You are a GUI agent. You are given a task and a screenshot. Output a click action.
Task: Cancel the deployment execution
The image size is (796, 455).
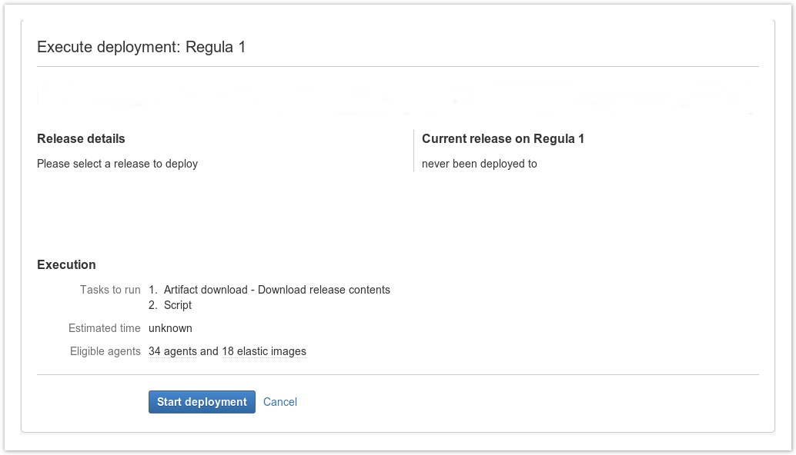tap(279, 402)
